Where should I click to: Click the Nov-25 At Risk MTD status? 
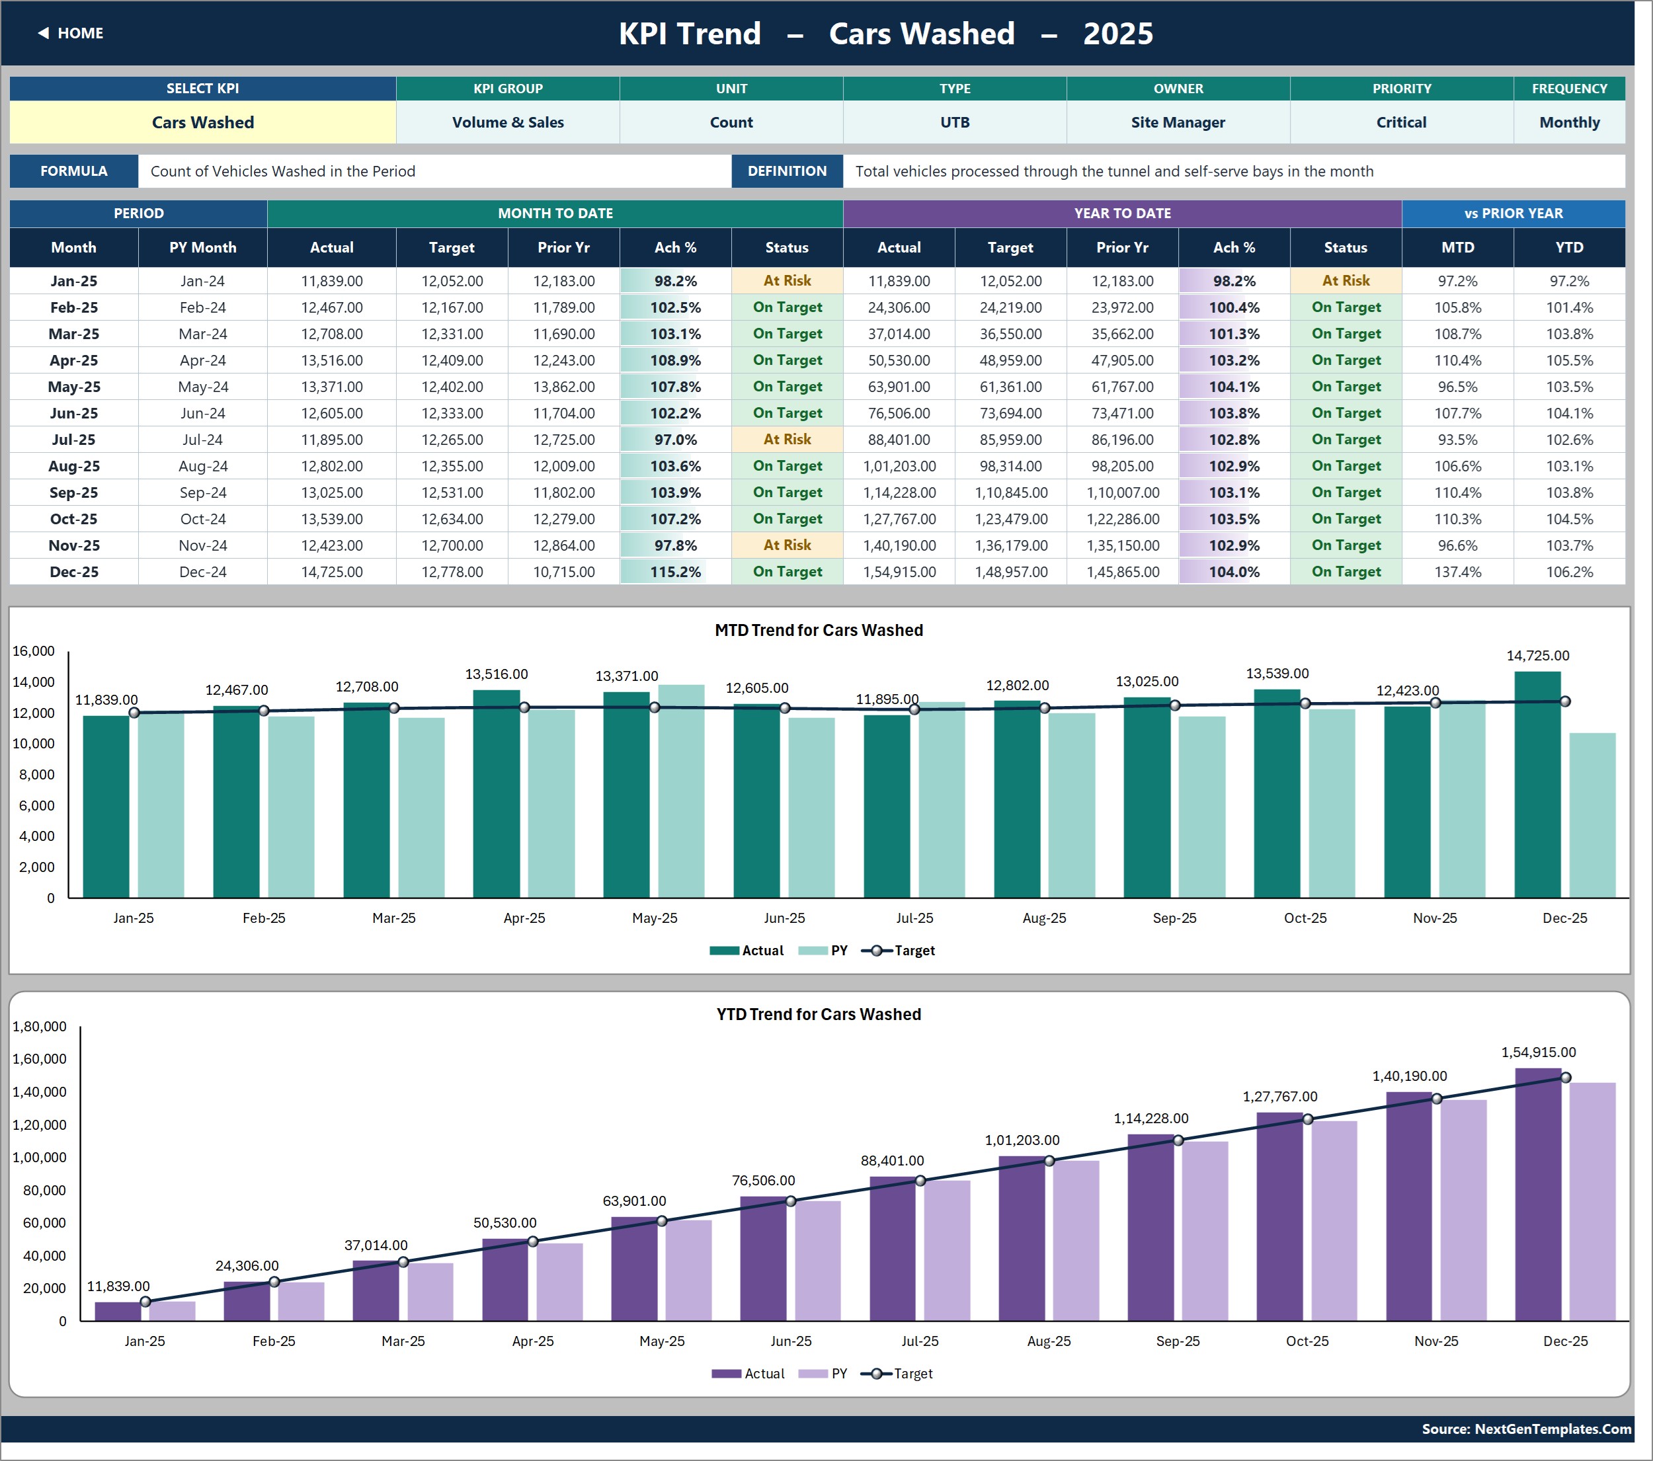(787, 545)
